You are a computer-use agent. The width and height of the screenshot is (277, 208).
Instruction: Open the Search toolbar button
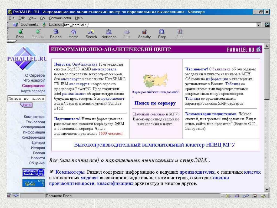tap(91, 34)
